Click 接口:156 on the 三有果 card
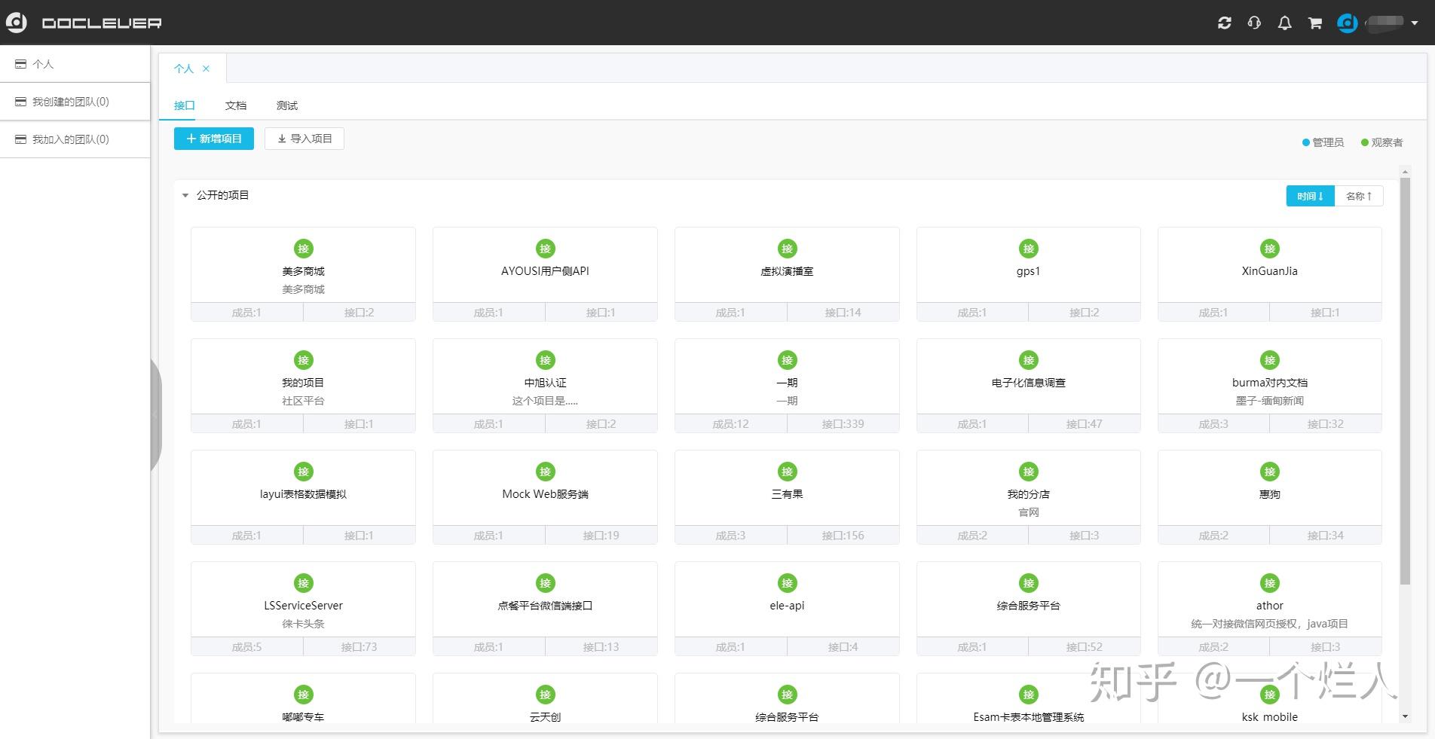Viewport: 1435px width, 739px height. coord(843,536)
